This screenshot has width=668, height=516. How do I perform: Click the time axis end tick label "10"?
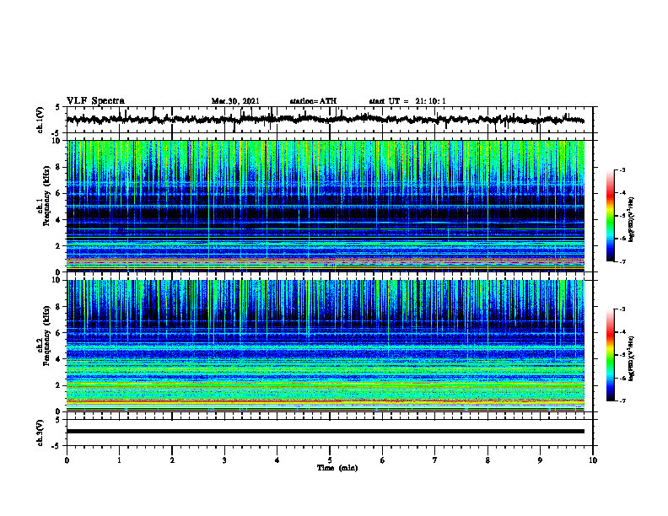pos(593,460)
